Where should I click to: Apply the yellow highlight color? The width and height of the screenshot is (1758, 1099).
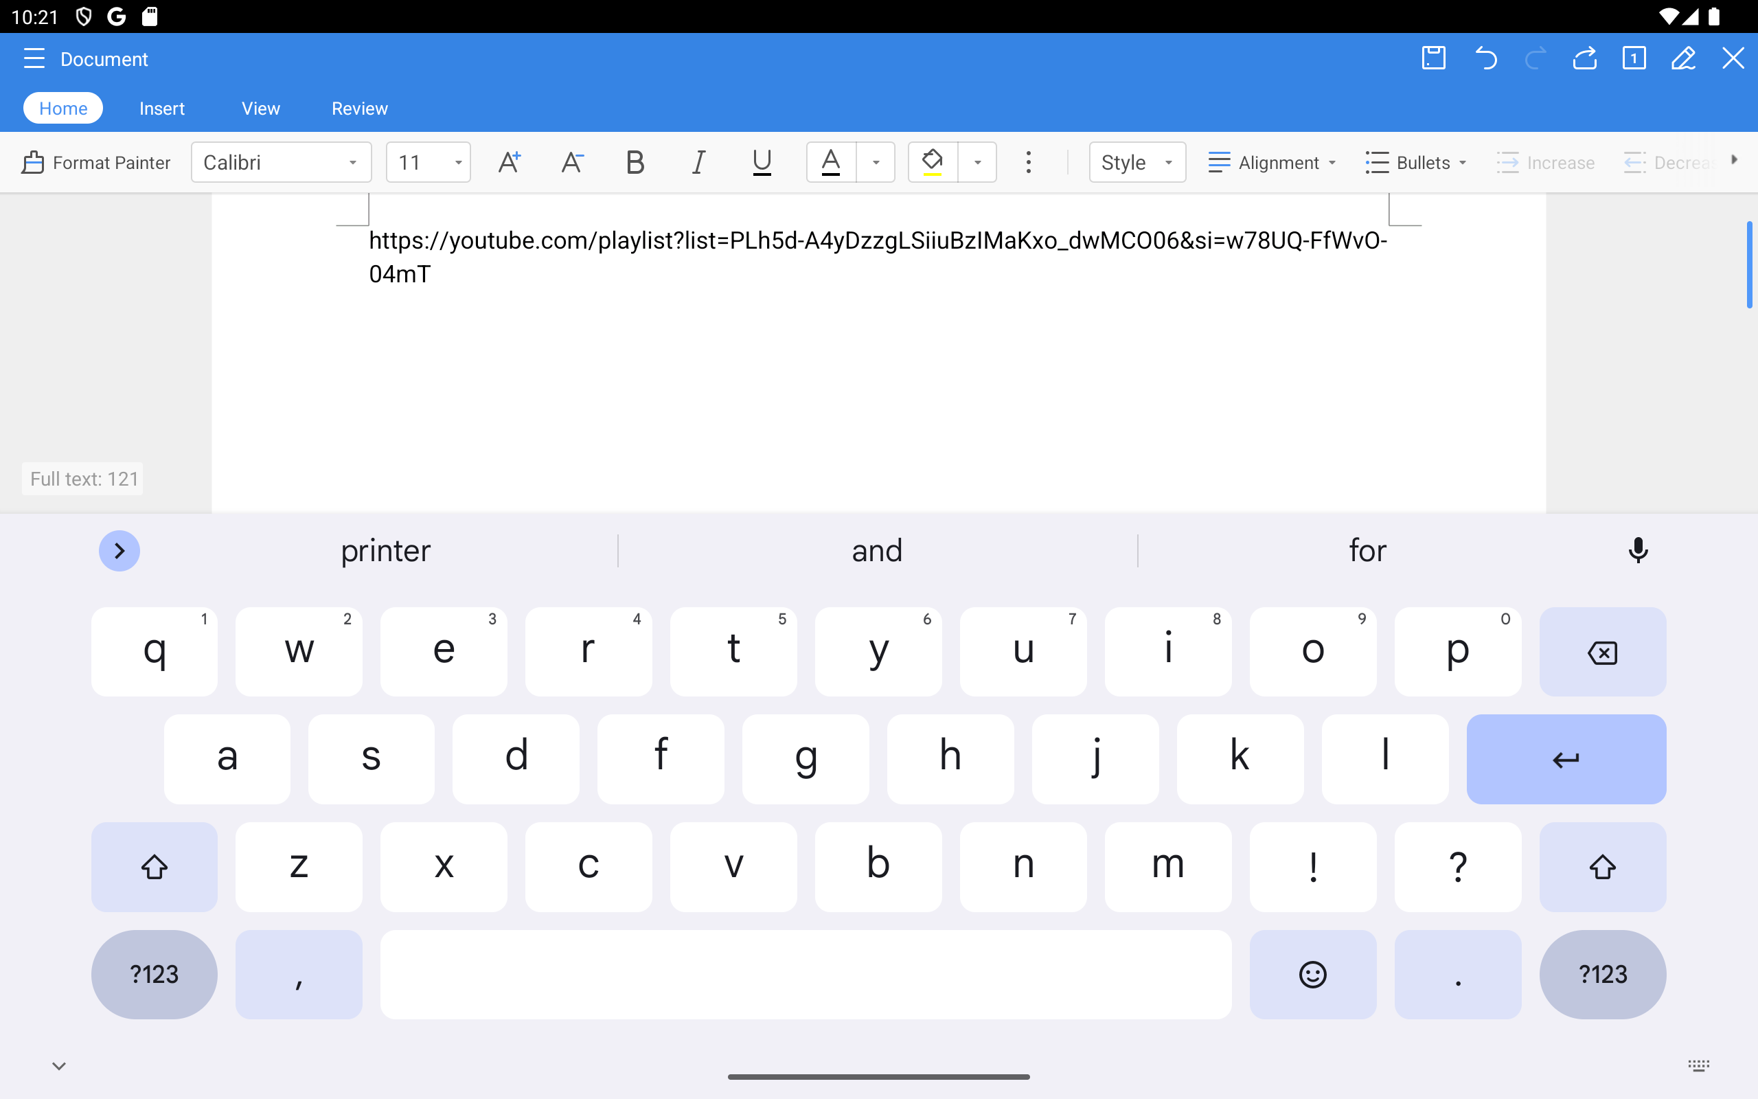[x=933, y=162]
